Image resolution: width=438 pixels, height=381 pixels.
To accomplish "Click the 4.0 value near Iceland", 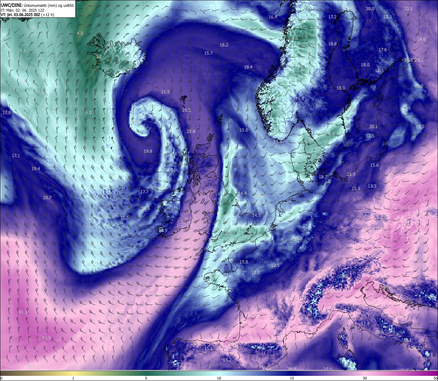I will click(x=80, y=33).
